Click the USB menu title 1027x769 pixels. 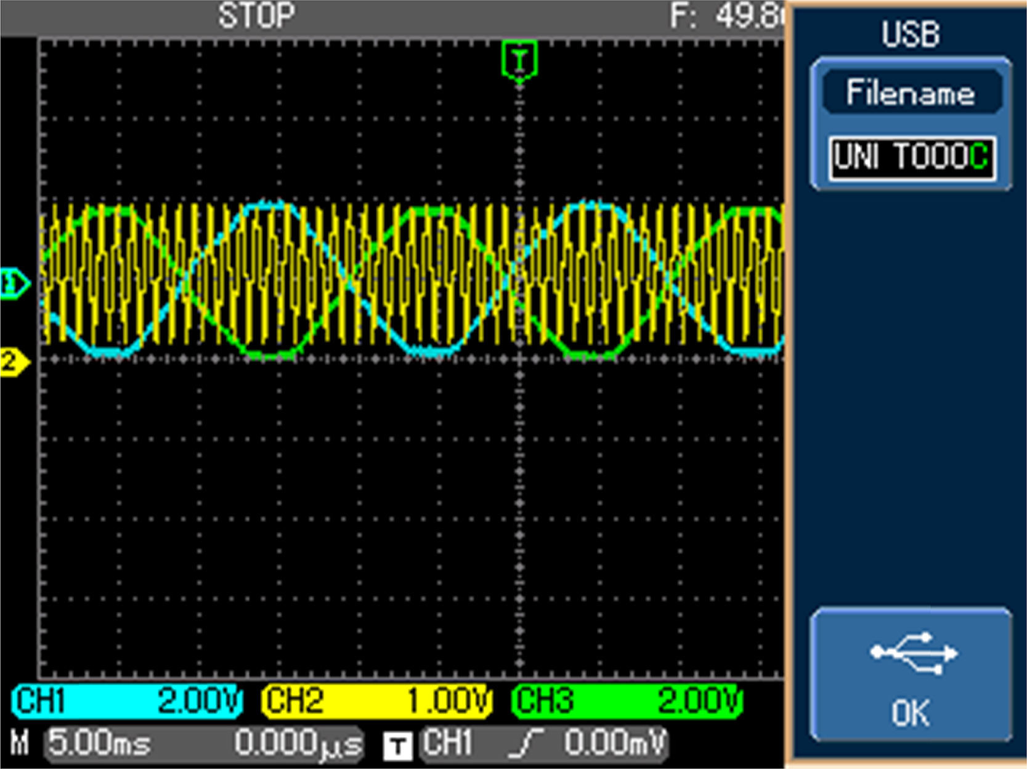pos(910,35)
